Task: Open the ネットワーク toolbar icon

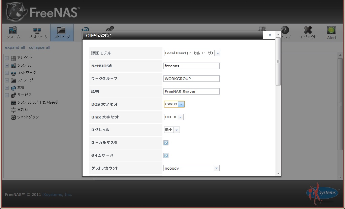Action: (37, 30)
